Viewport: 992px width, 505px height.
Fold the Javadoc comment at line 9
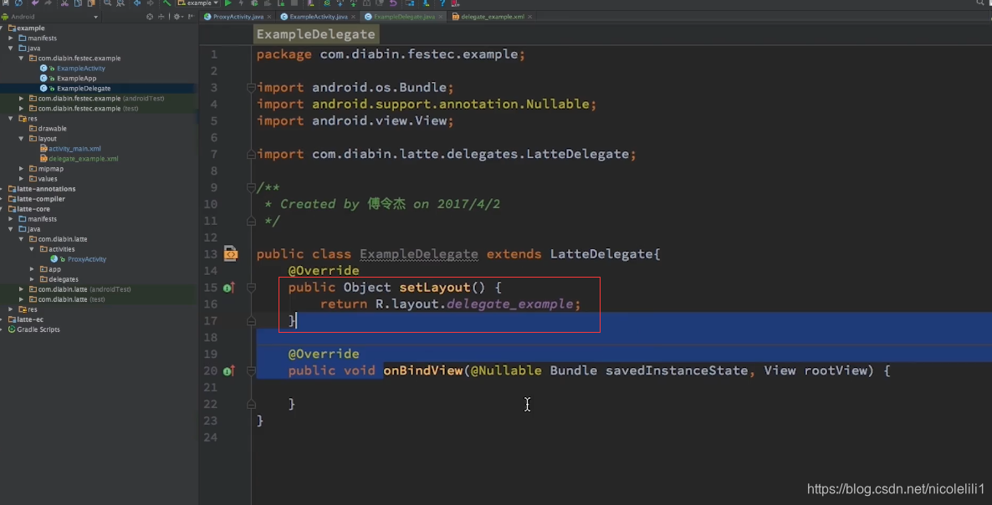[251, 188]
